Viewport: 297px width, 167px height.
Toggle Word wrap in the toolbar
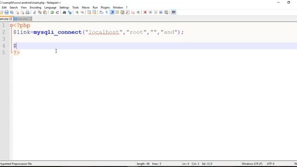101,13
